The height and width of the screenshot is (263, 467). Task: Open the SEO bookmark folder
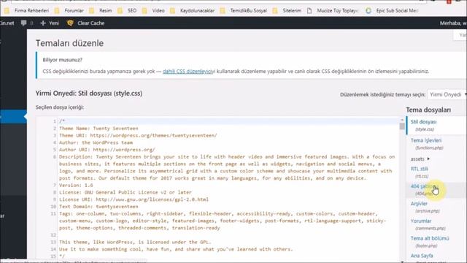click(127, 11)
